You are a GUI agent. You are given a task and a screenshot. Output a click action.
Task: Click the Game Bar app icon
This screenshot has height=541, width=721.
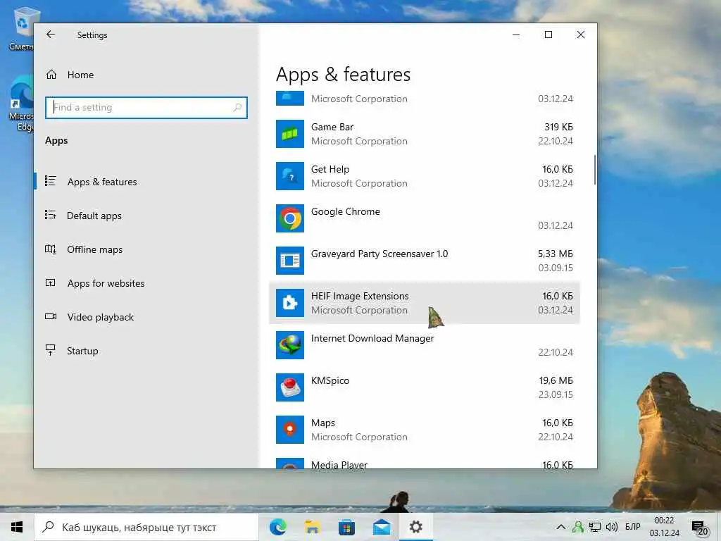[289, 134]
